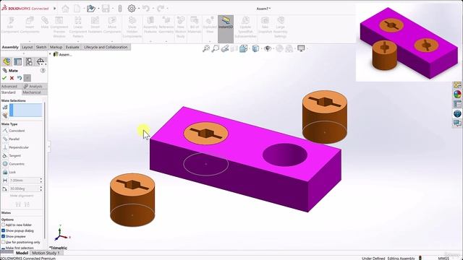Choose the Concentric mate type
Screen dimensions: 463x260
click(14, 164)
